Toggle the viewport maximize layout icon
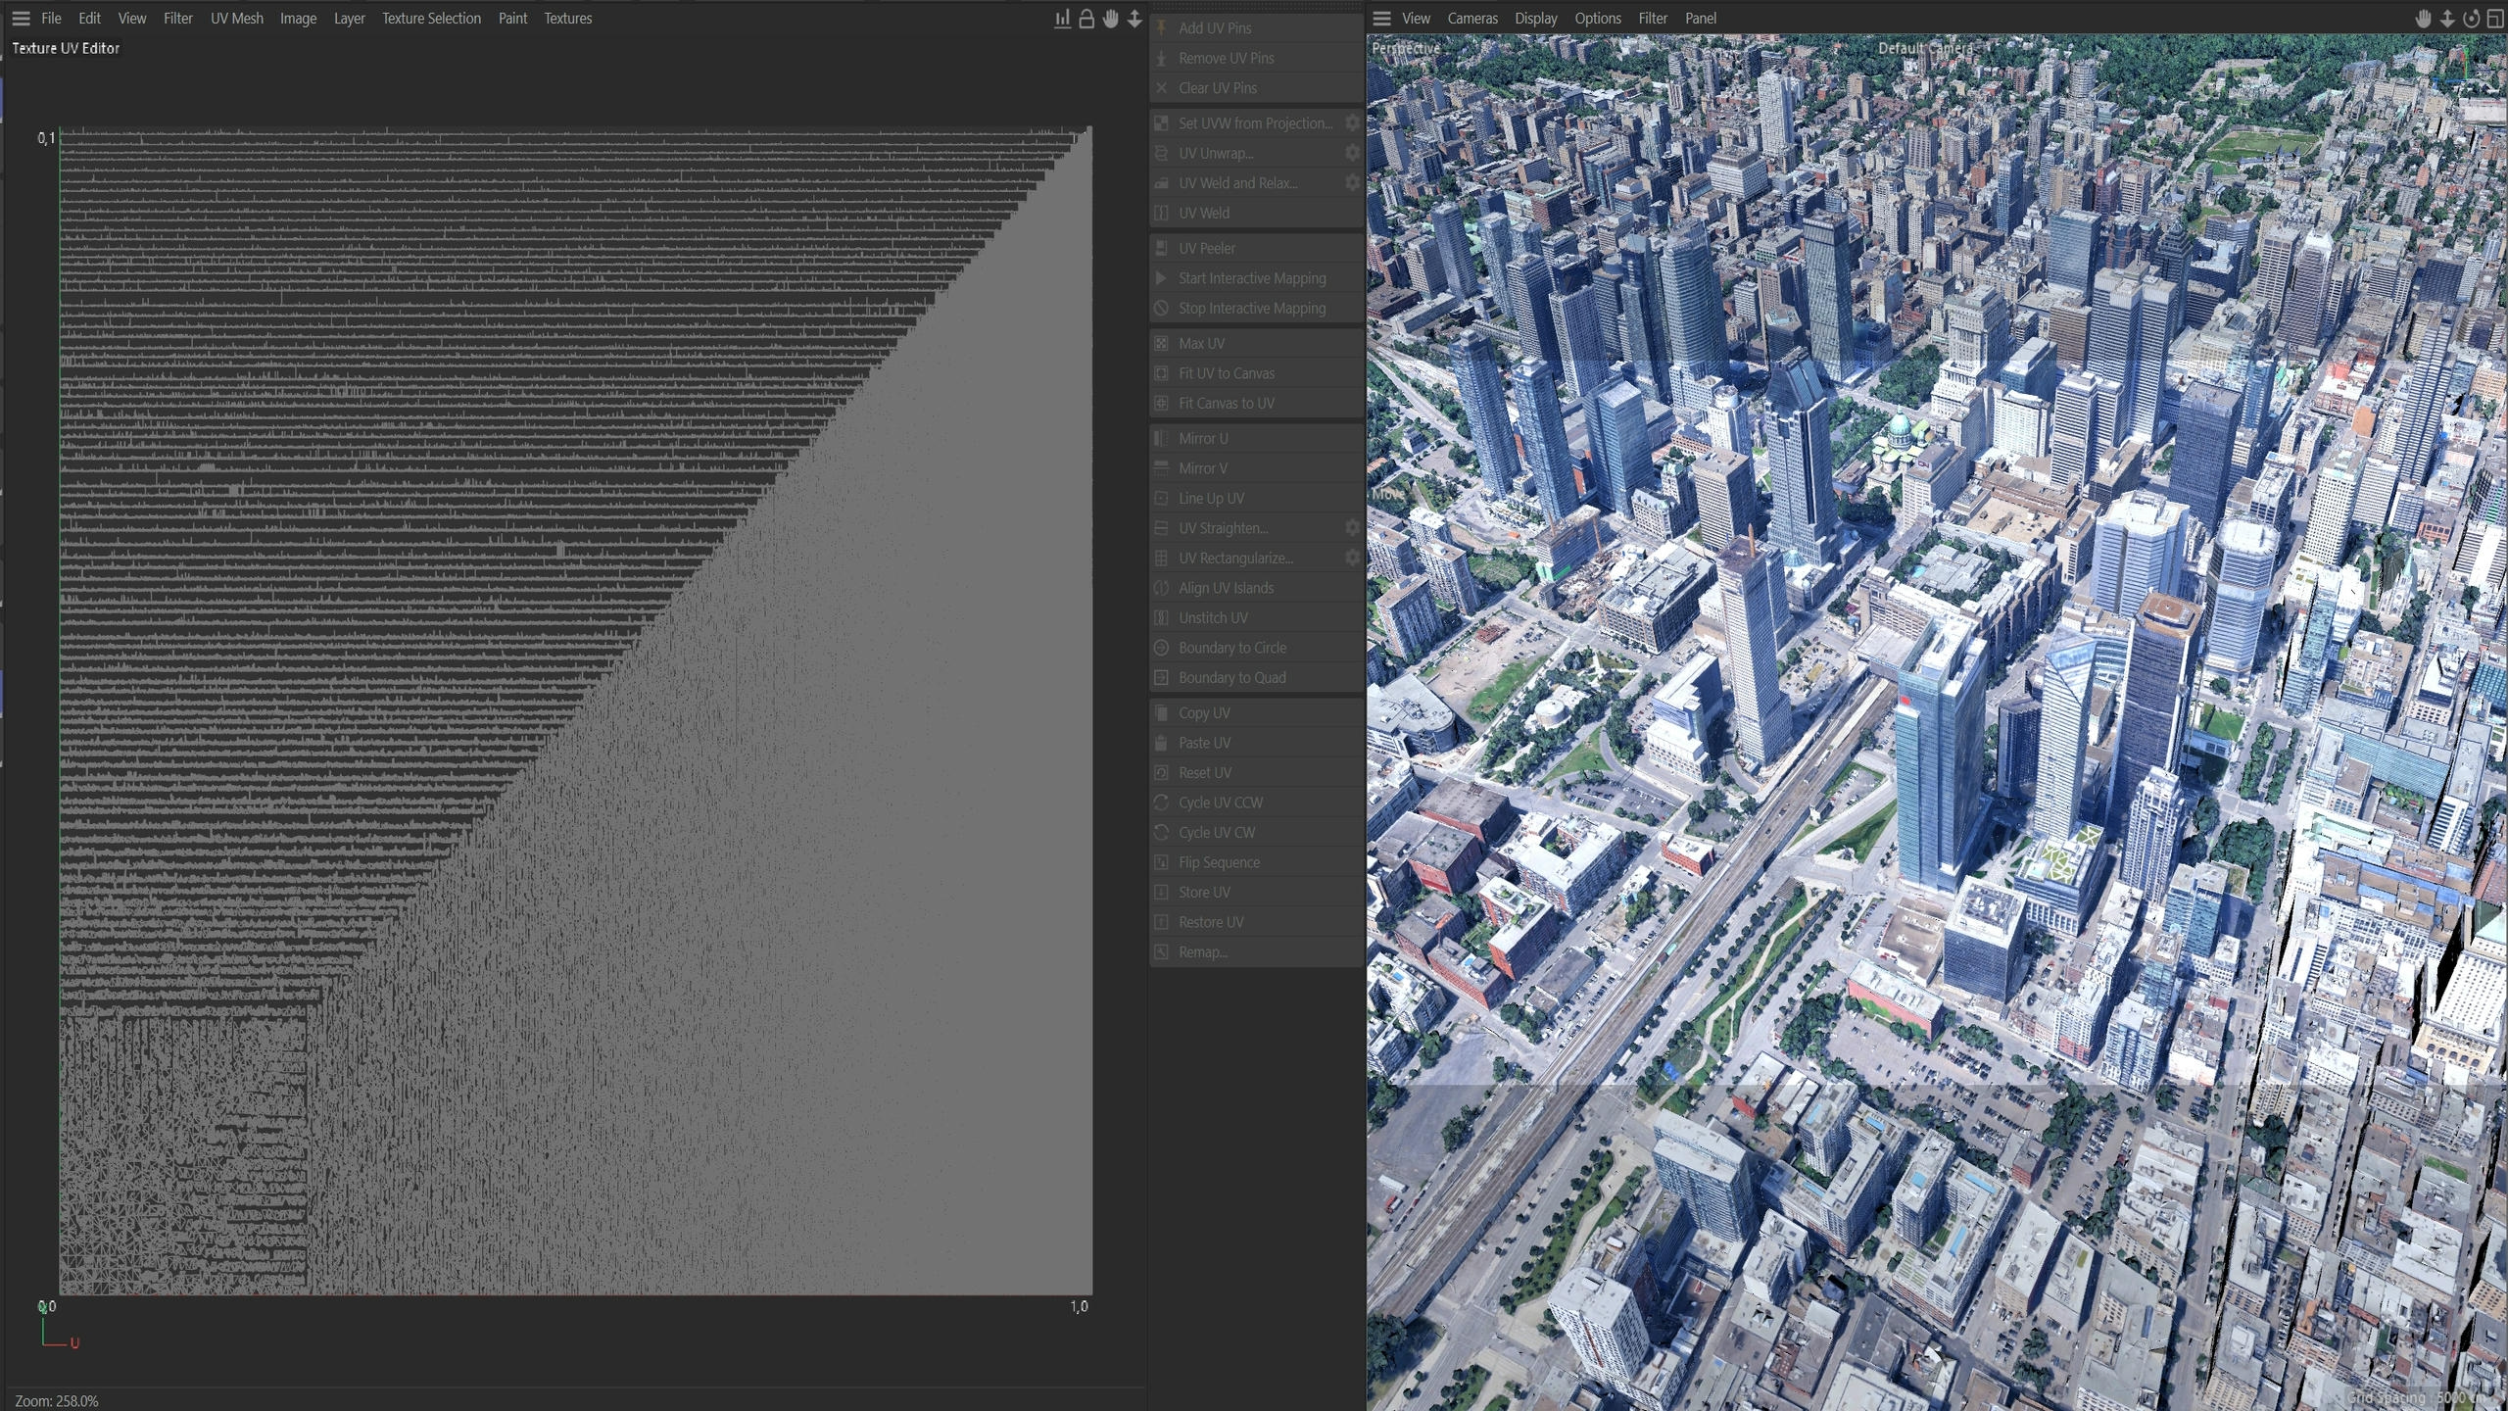Image resolution: width=2508 pixels, height=1411 pixels. point(2495,19)
